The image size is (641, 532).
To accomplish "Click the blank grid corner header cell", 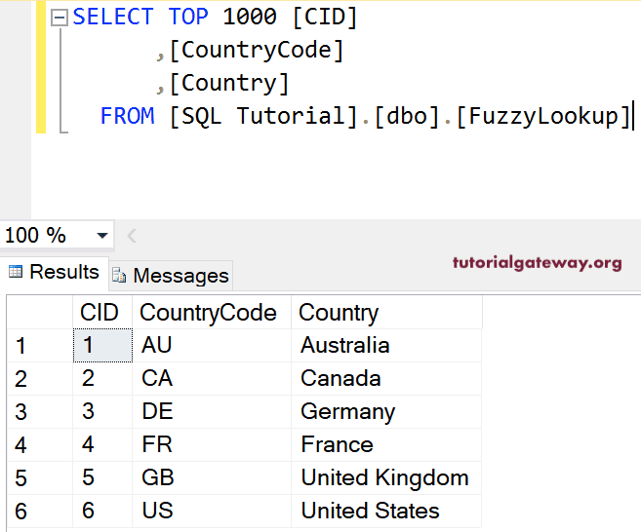I will coord(40,313).
